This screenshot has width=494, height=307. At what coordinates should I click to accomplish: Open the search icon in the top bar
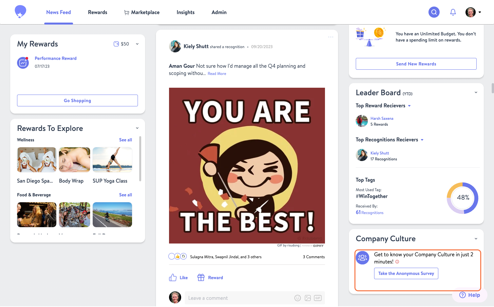coord(434,12)
